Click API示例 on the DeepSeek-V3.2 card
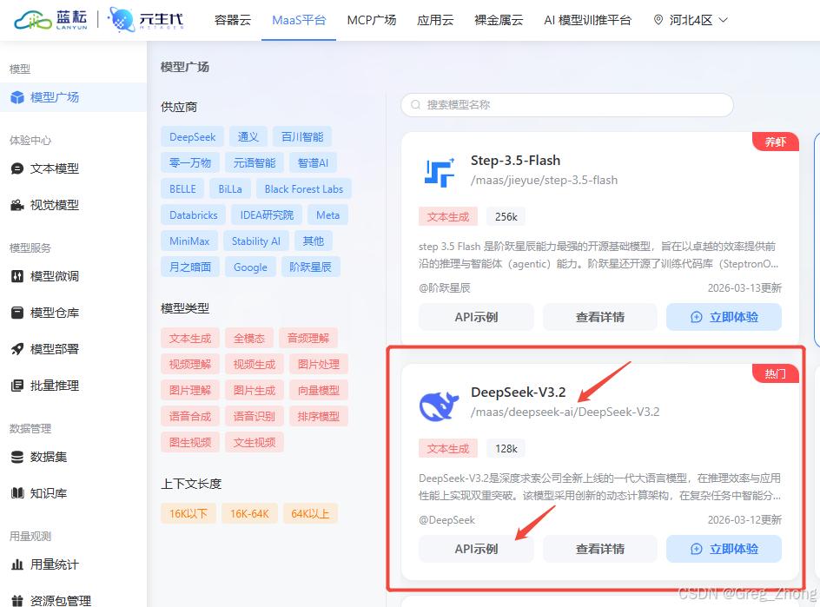 (x=476, y=549)
